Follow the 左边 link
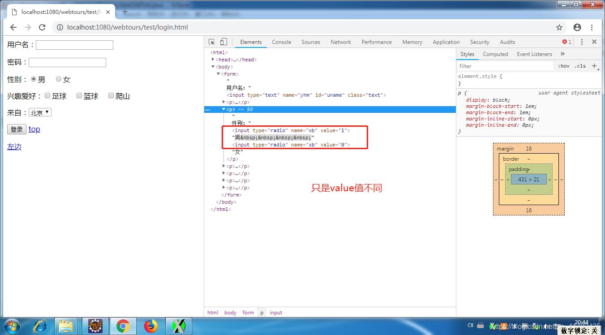Screen dimensions: 605x335 14,146
